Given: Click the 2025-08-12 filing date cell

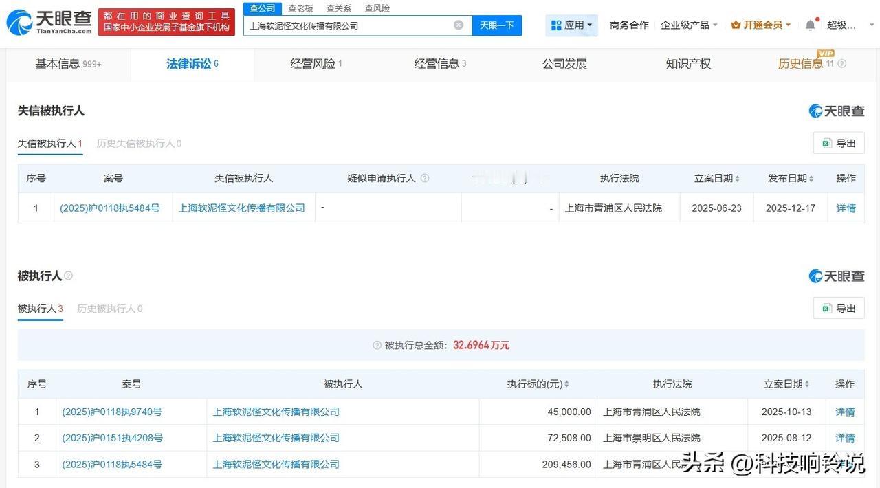Looking at the screenshot, I should tap(786, 438).
